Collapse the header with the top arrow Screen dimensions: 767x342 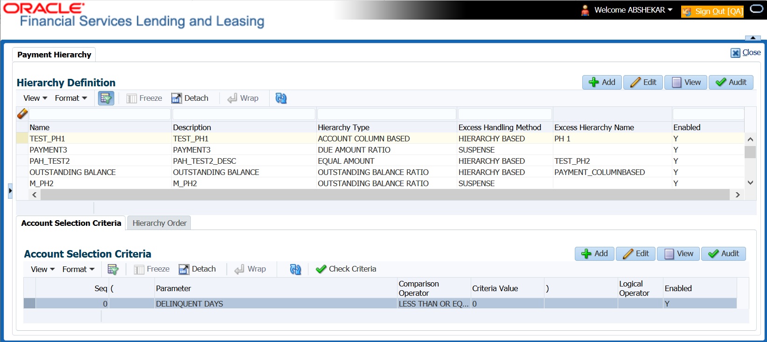coord(753,38)
